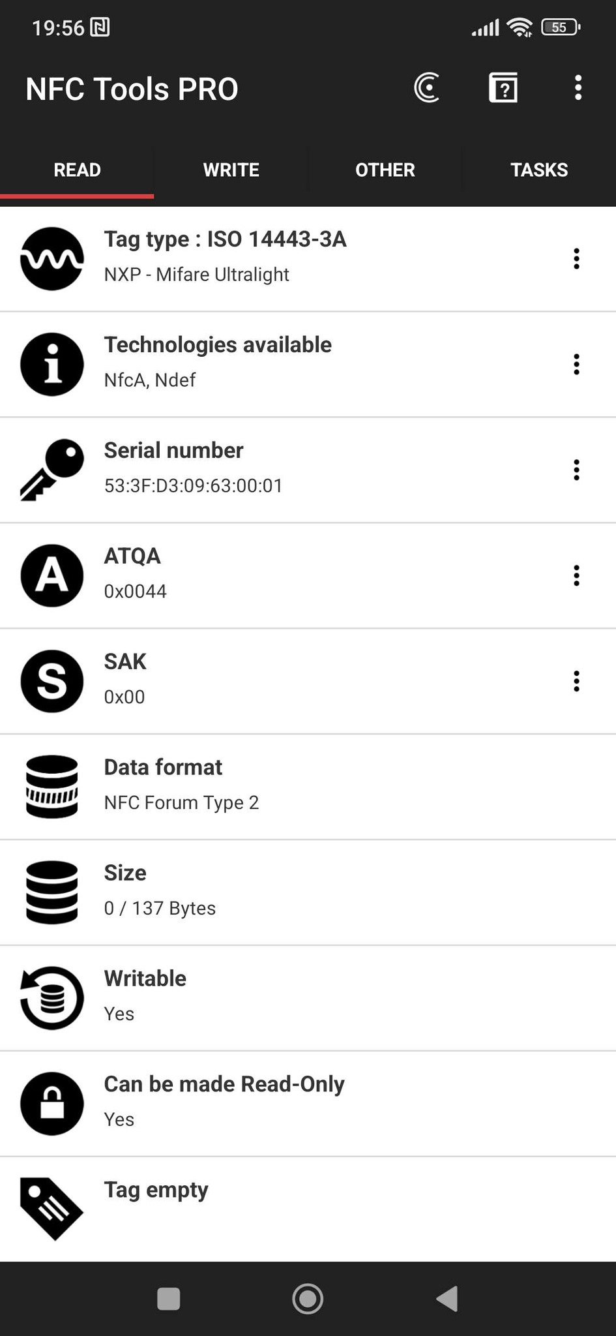Switch to the WRITE tab
Image resolution: width=616 pixels, height=1336 pixels.
pyautogui.click(x=231, y=170)
